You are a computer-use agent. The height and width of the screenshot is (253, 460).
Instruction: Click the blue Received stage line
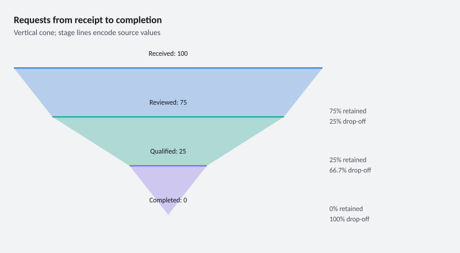(x=168, y=68)
